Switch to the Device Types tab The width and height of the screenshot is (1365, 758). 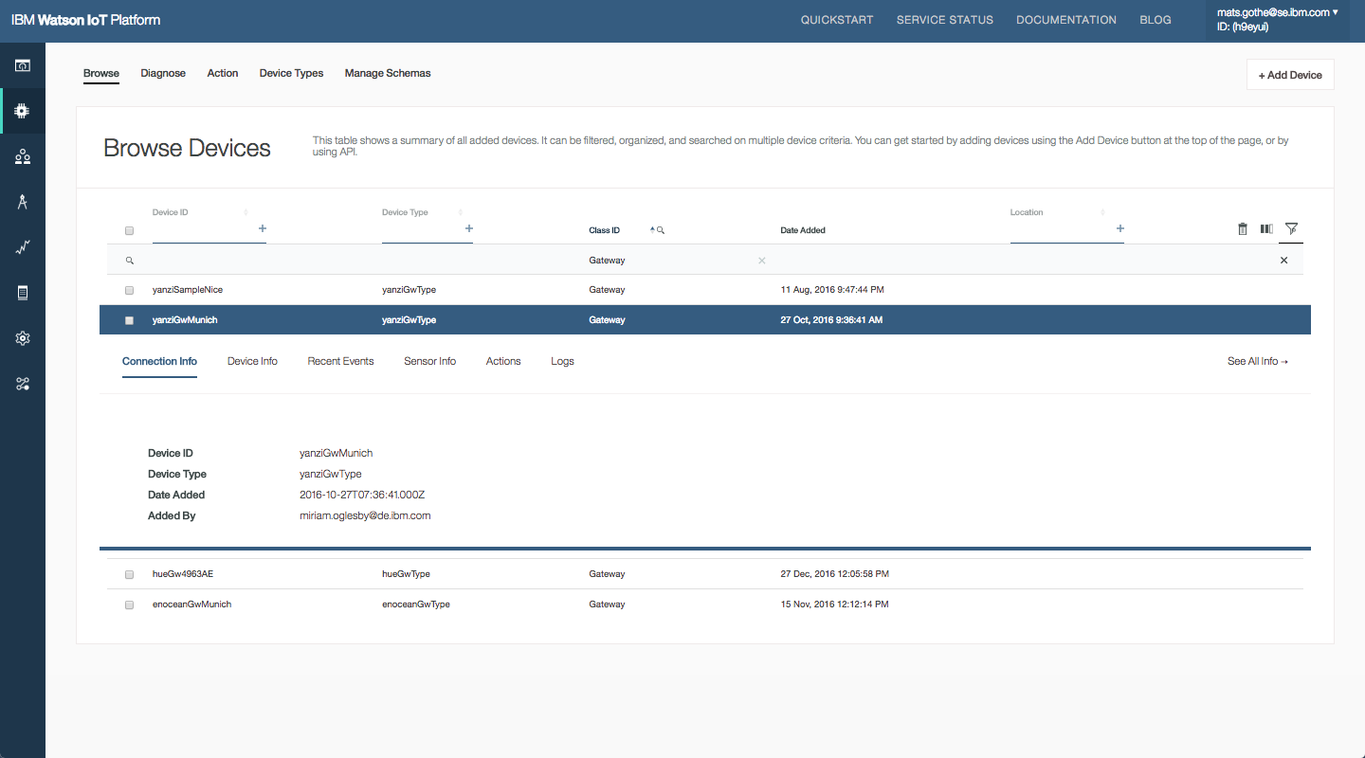291,73
